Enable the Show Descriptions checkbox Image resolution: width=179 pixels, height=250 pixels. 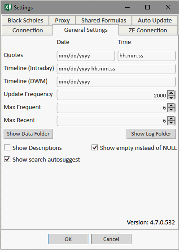(7, 148)
